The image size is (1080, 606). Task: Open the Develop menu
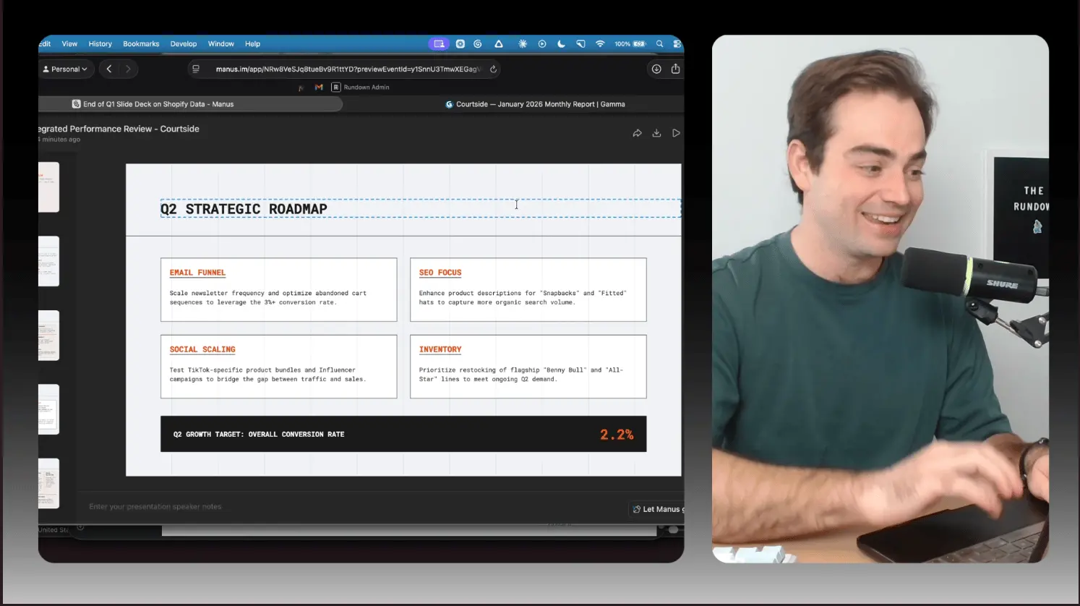184,44
